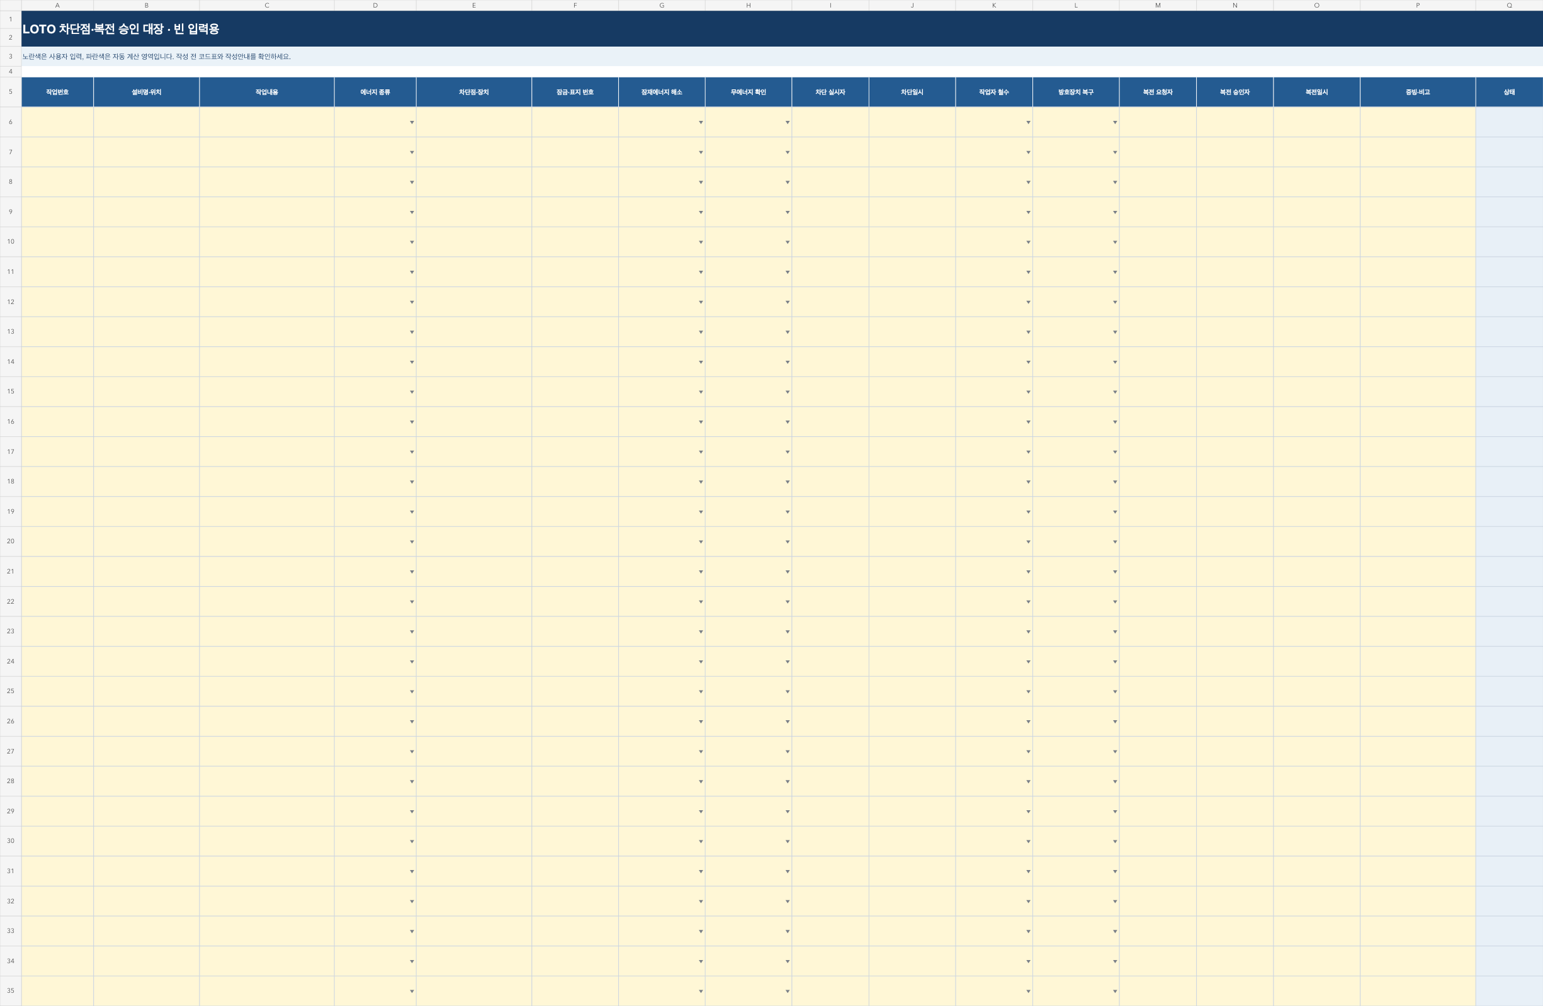Click the 차단일시 header cell
Viewport: 1543px width, 1006px height.
point(912,92)
